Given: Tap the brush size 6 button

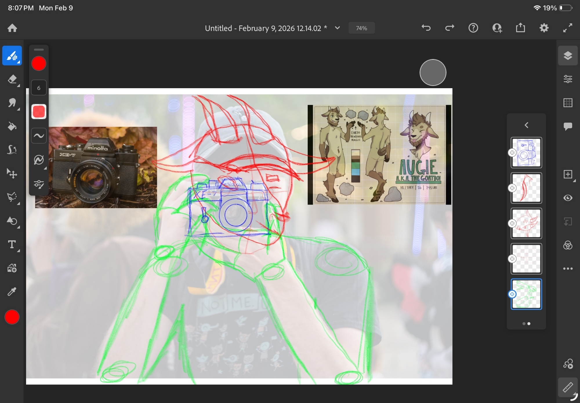Looking at the screenshot, I should 39,88.
